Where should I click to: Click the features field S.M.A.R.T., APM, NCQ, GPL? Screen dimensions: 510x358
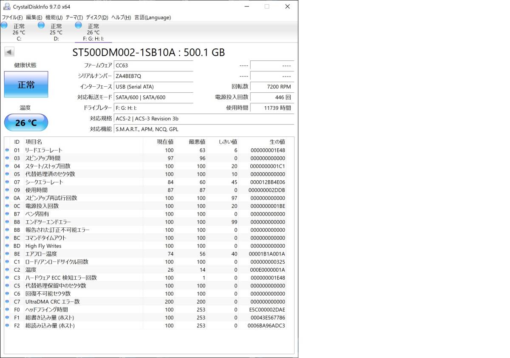coord(204,129)
